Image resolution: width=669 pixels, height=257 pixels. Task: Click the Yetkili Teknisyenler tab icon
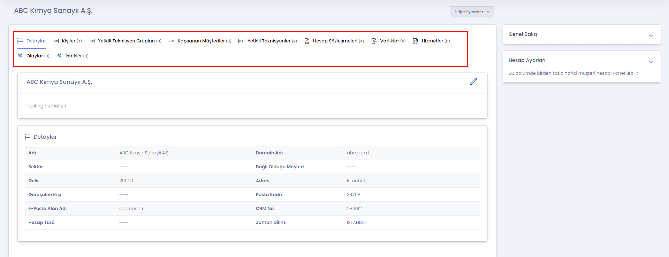coord(241,41)
